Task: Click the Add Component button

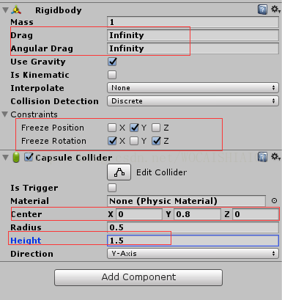Action: click(x=138, y=277)
